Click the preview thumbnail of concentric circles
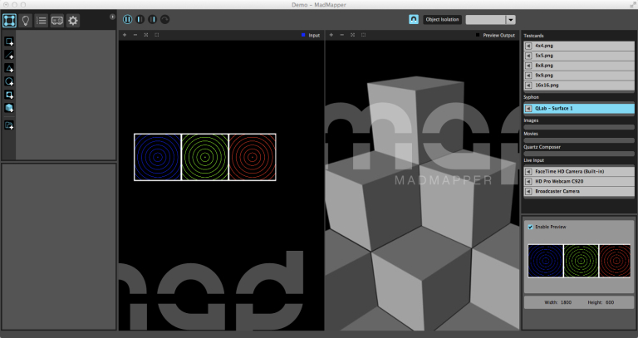The image size is (638, 338). [x=579, y=260]
